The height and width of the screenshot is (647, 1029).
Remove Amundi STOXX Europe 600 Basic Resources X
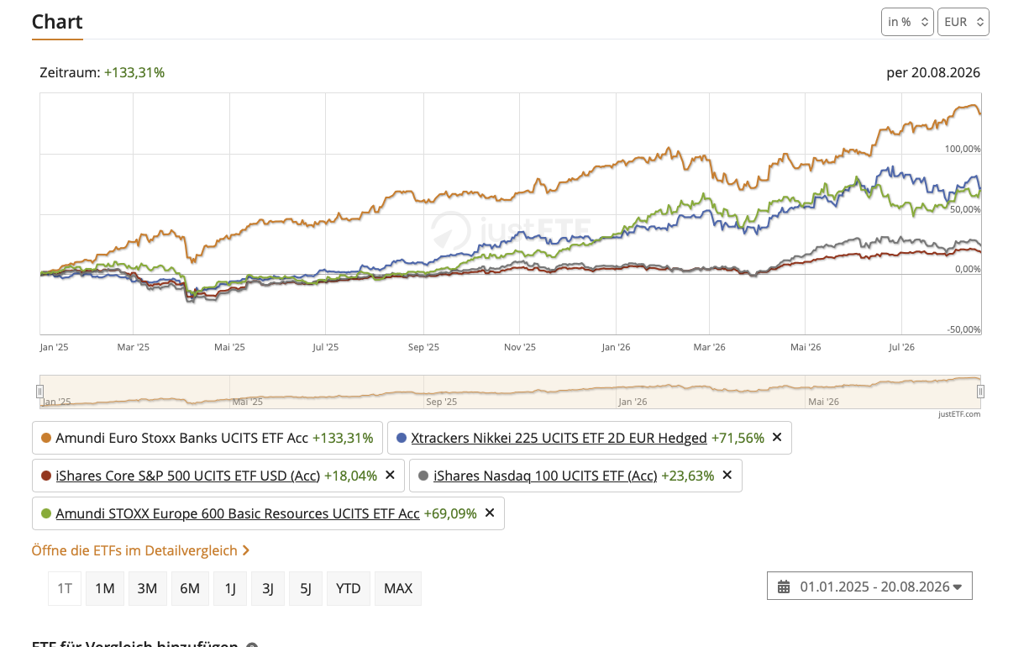coord(490,513)
